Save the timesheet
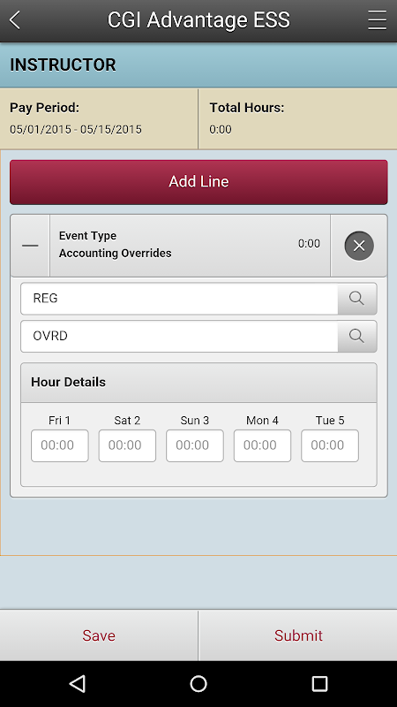The width and height of the screenshot is (397, 707). 99,635
